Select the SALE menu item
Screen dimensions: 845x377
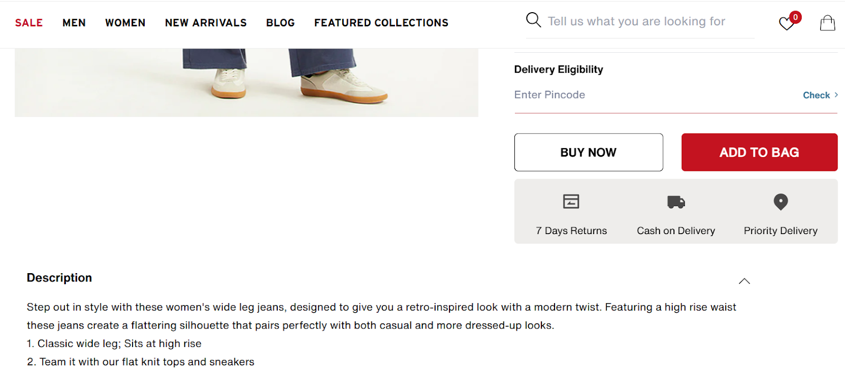[x=29, y=23]
